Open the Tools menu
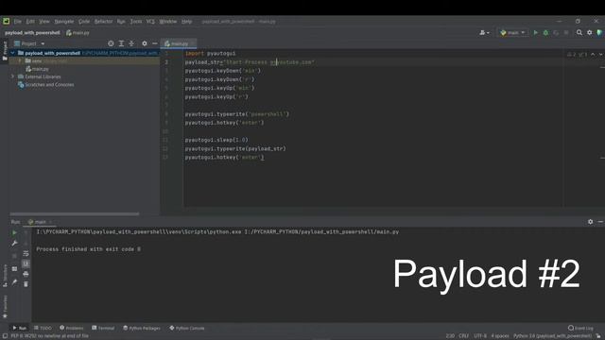605x340 pixels. [x=136, y=22]
